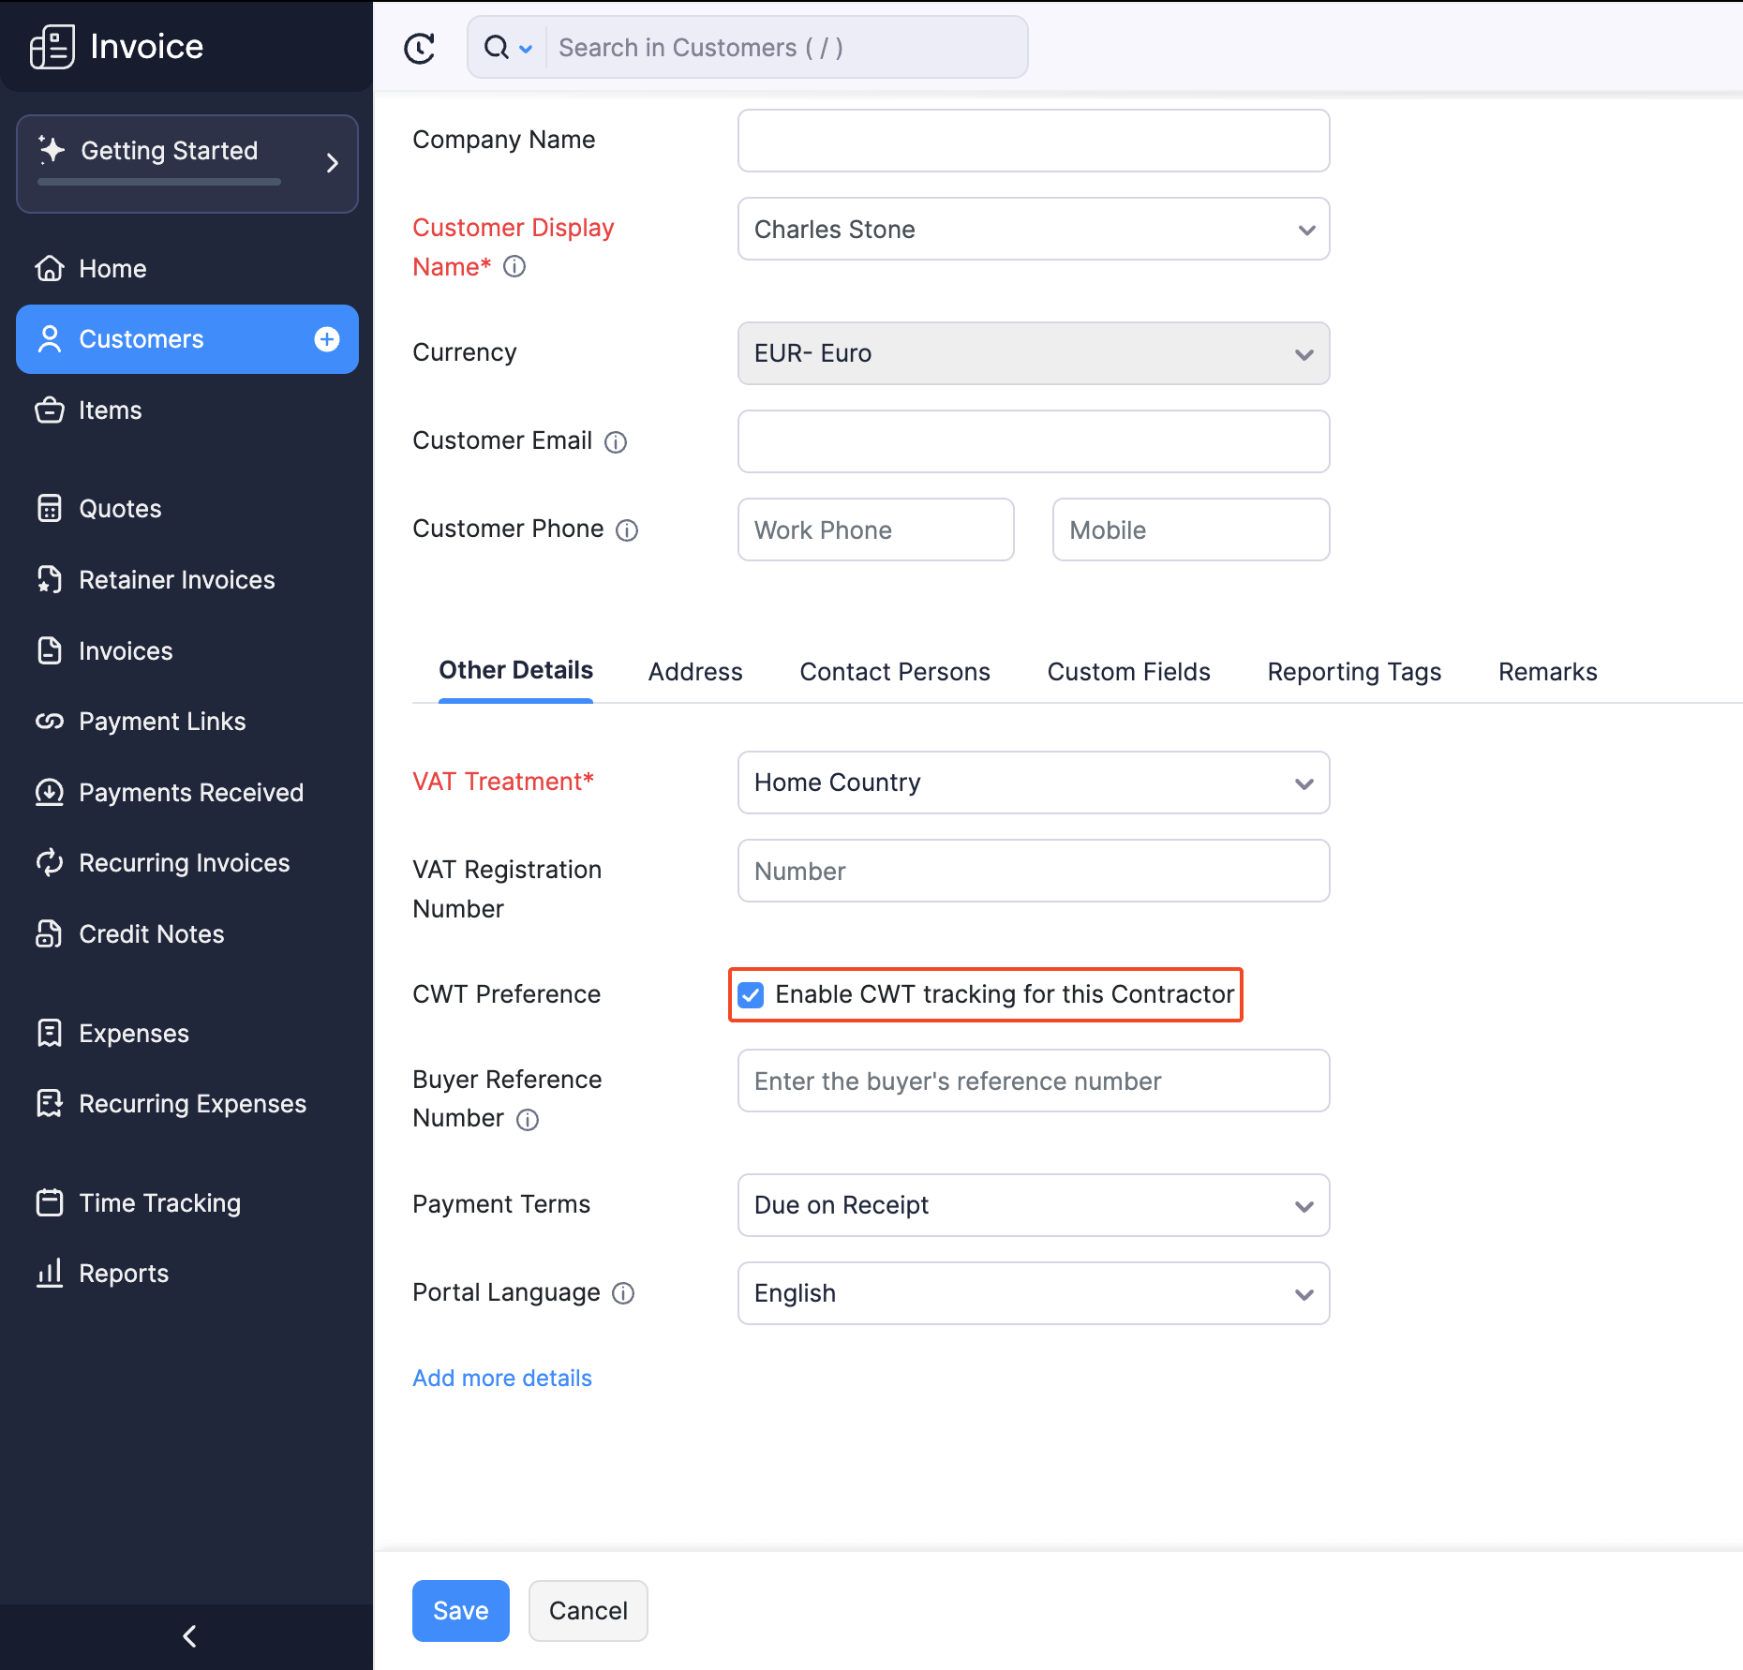Uncheck Enable CWT tracking for this Contractor
Viewport: 1743px width, 1670px height.
(x=751, y=994)
